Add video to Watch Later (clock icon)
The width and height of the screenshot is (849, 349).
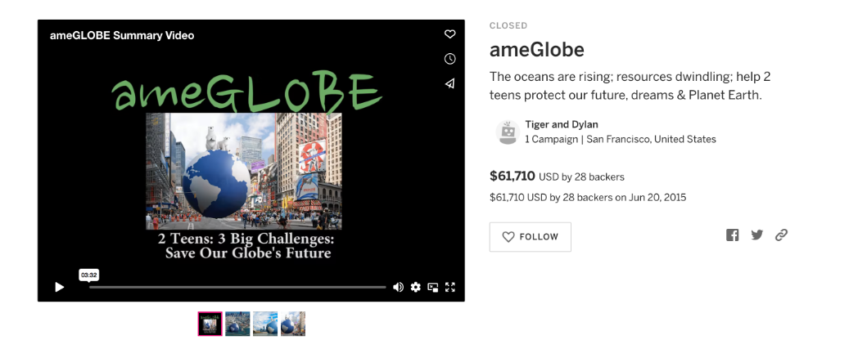(449, 59)
